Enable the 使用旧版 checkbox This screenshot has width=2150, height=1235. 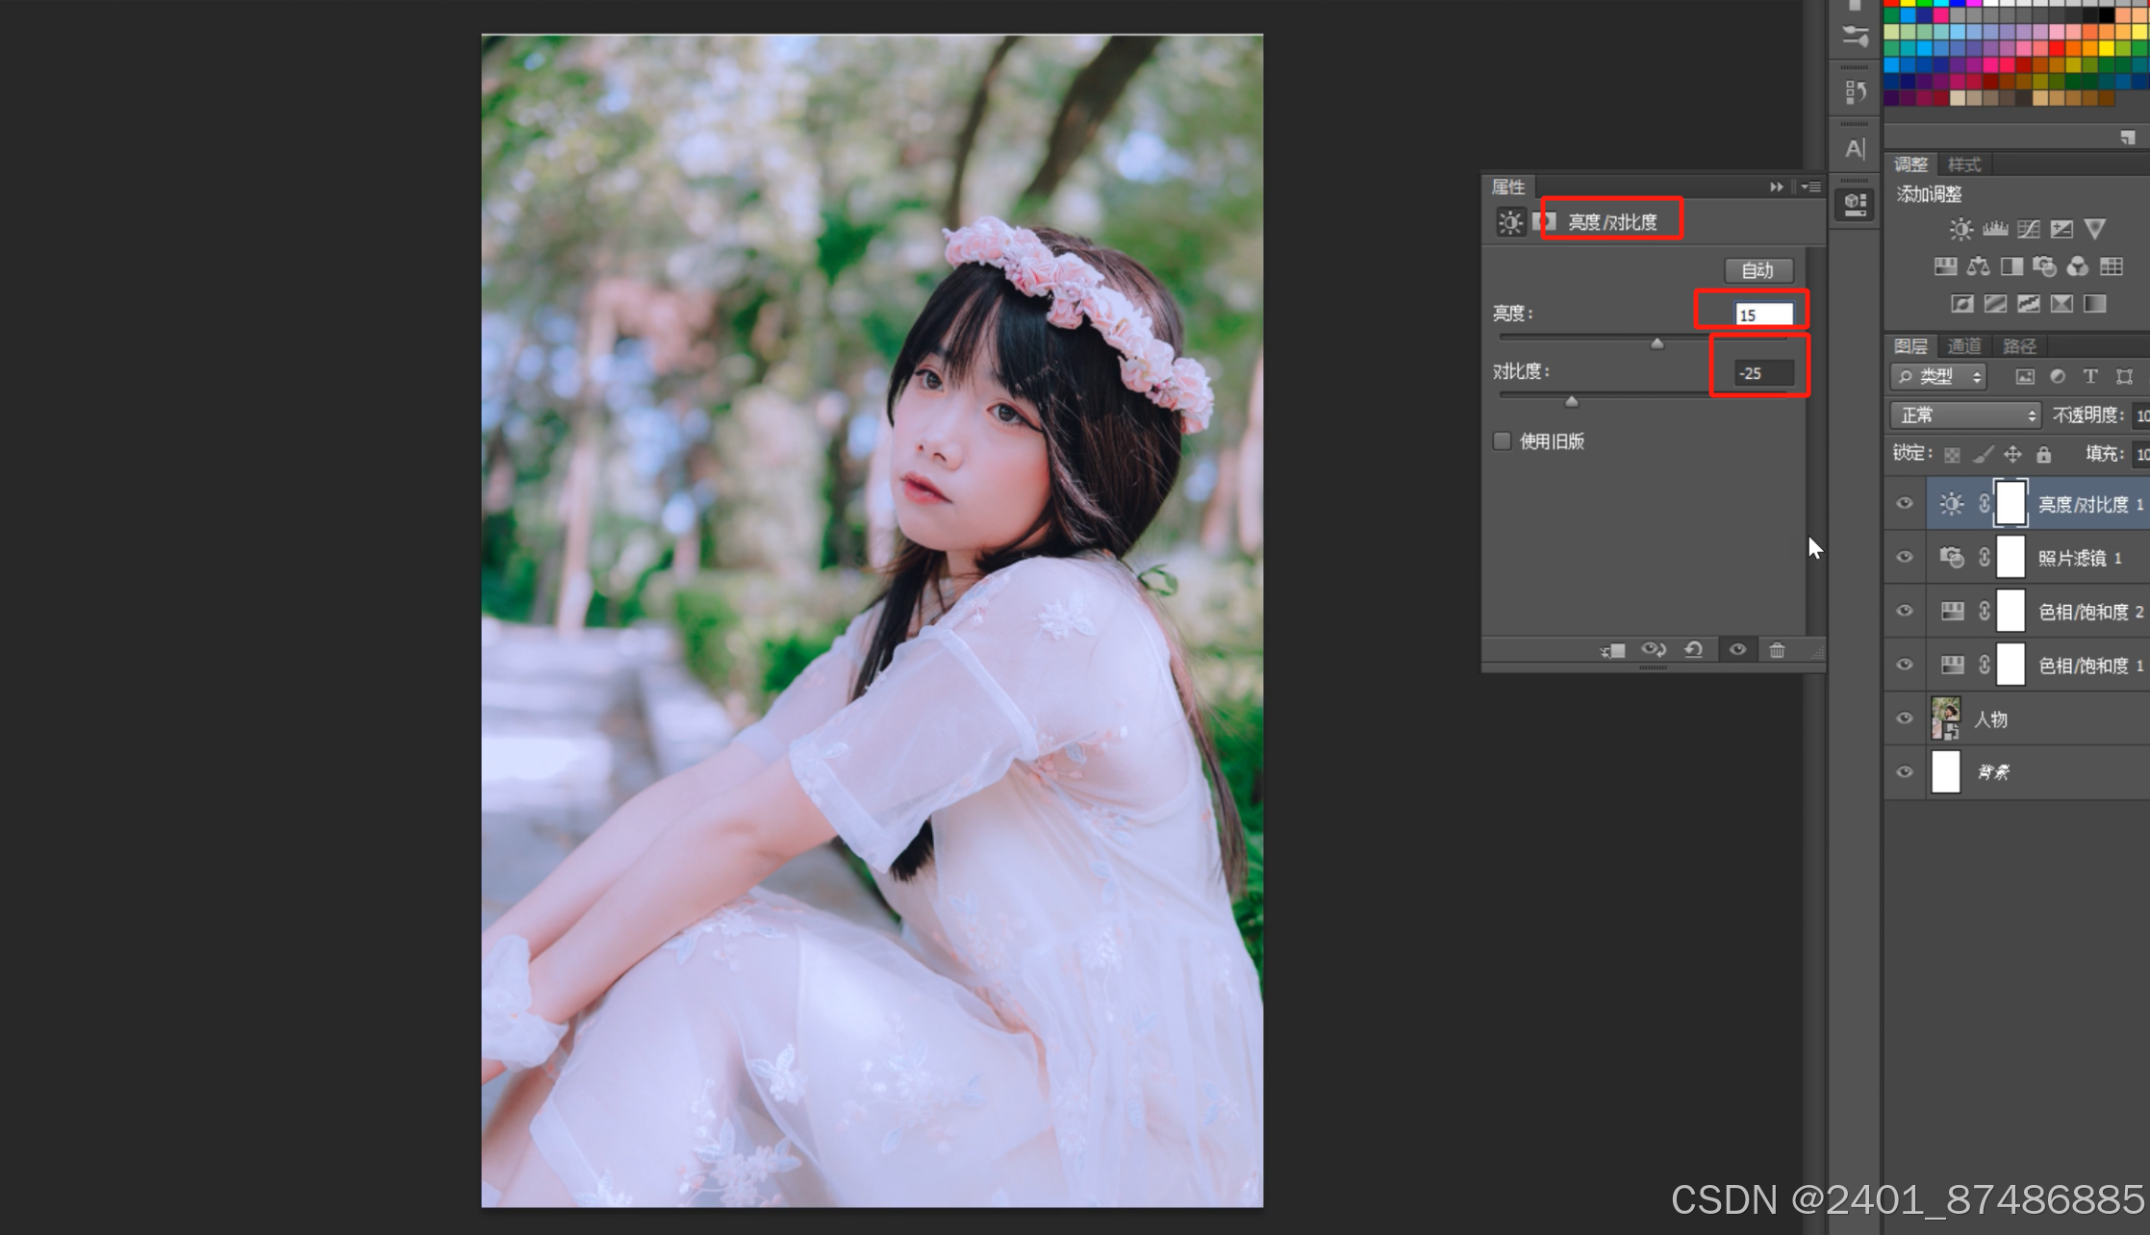pos(1502,441)
